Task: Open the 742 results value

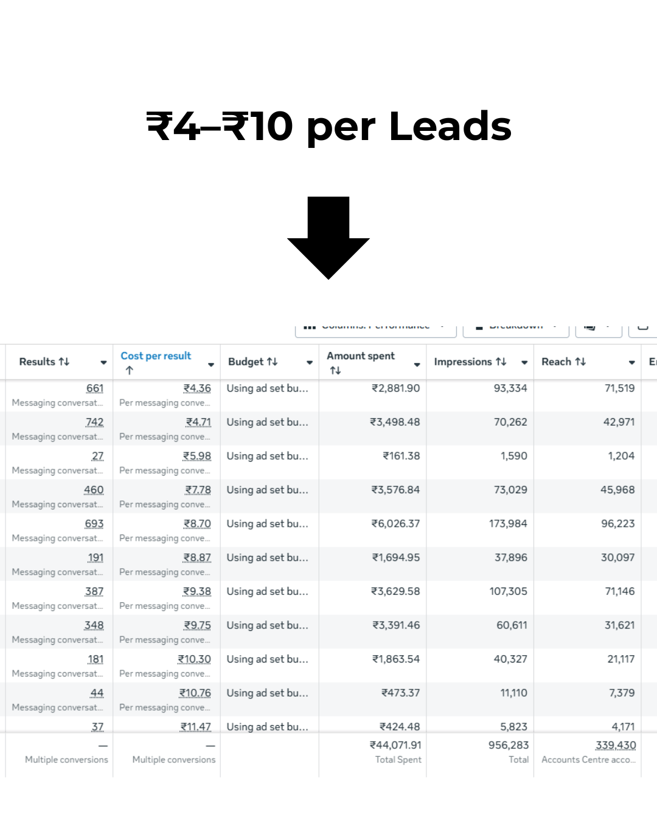Action: (95, 423)
